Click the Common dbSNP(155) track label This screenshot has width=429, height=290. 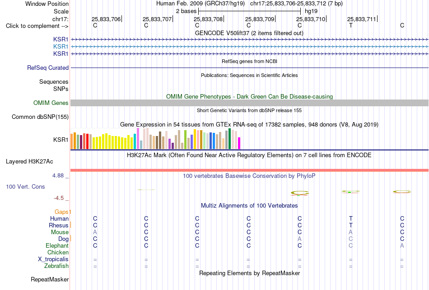(40, 117)
